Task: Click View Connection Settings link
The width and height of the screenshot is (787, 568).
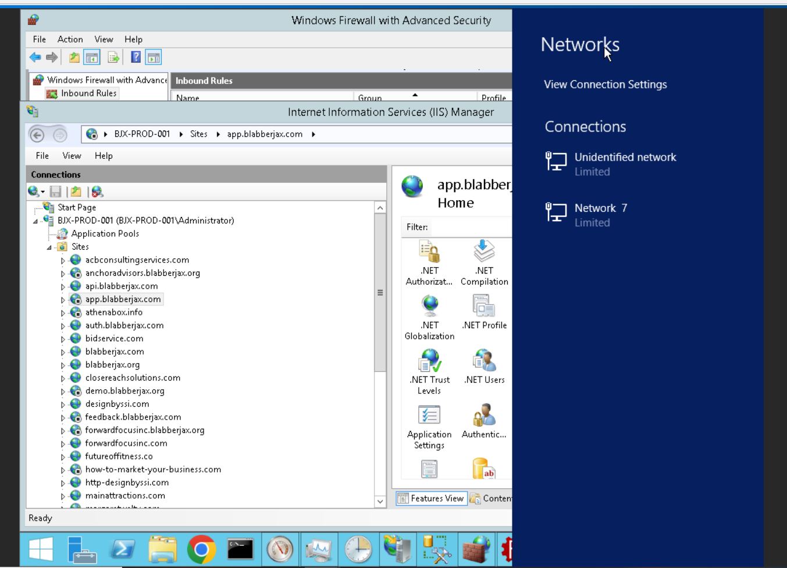Action: coord(605,84)
